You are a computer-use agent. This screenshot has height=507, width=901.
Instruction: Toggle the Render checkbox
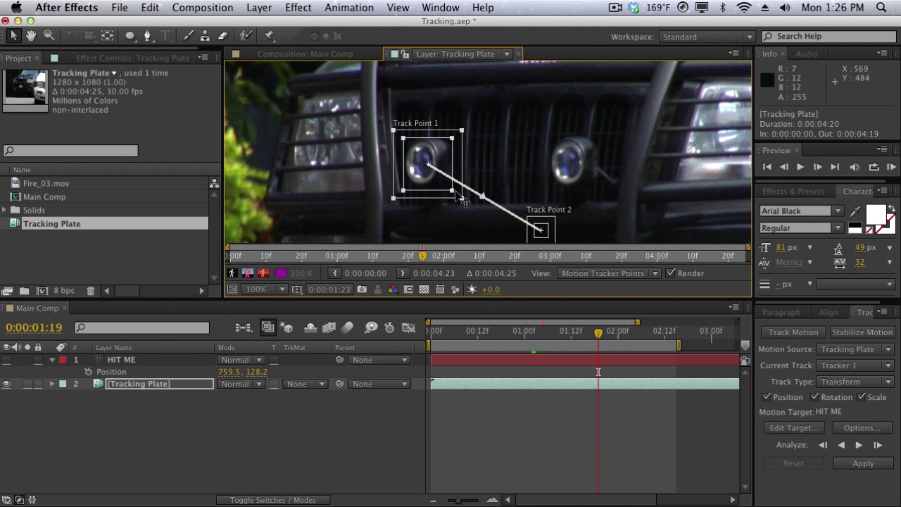point(671,273)
